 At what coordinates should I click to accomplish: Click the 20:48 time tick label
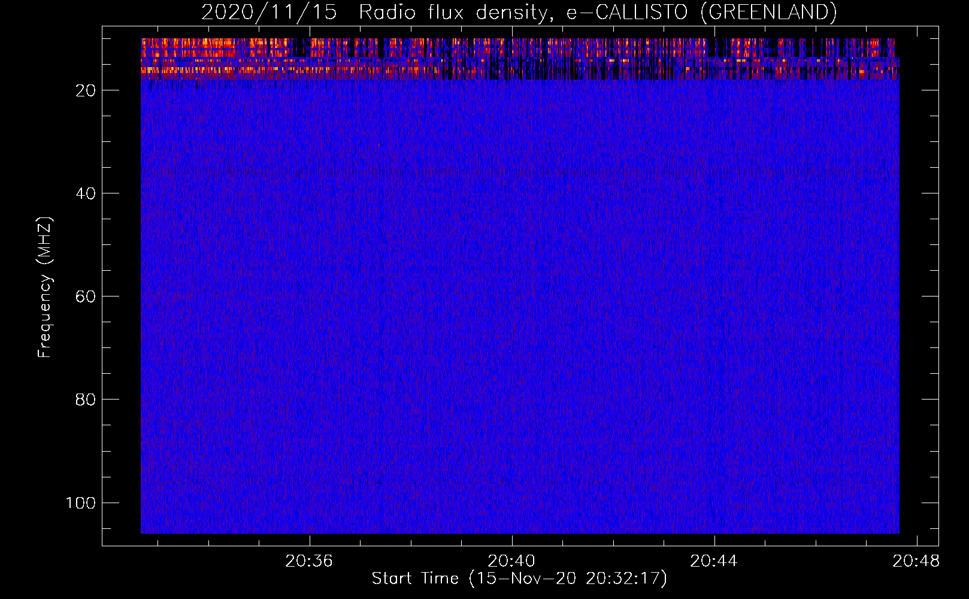916,561
